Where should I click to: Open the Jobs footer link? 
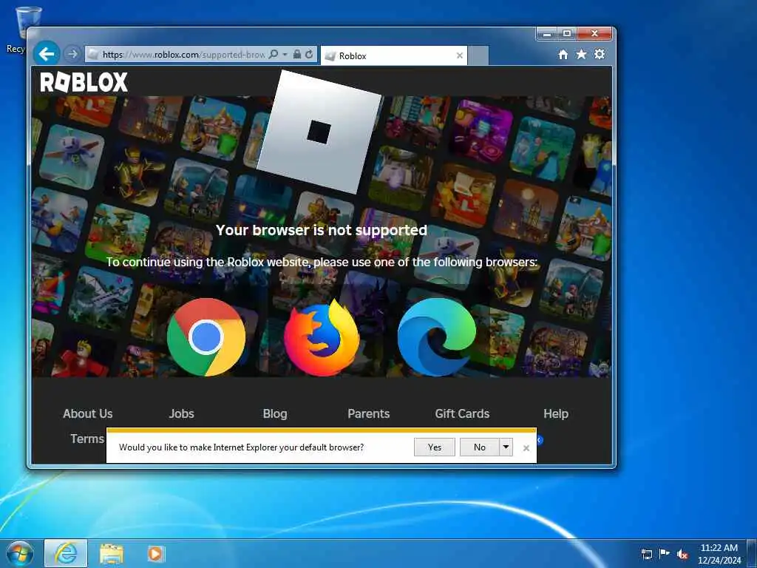(x=182, y=414)
